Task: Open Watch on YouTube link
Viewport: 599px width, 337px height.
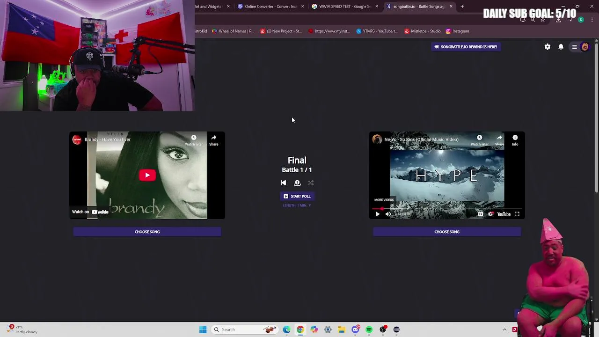Action: [x=90, y=212]
